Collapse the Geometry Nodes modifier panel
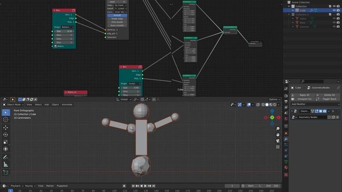This screenshot has width=342, height=192. pyautogui.click(x=292, y=111)
